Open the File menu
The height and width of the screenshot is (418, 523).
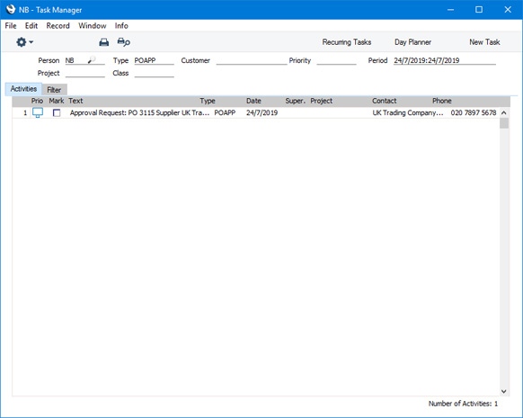pyautogui.click(x=11, y=26)
